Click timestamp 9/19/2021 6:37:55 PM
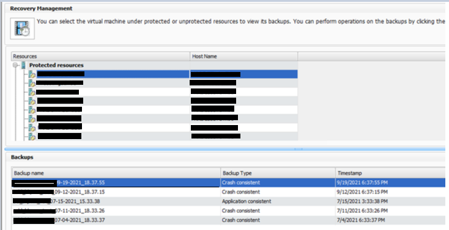The width and height of the screenshot is (449, 230). [362, 182]
